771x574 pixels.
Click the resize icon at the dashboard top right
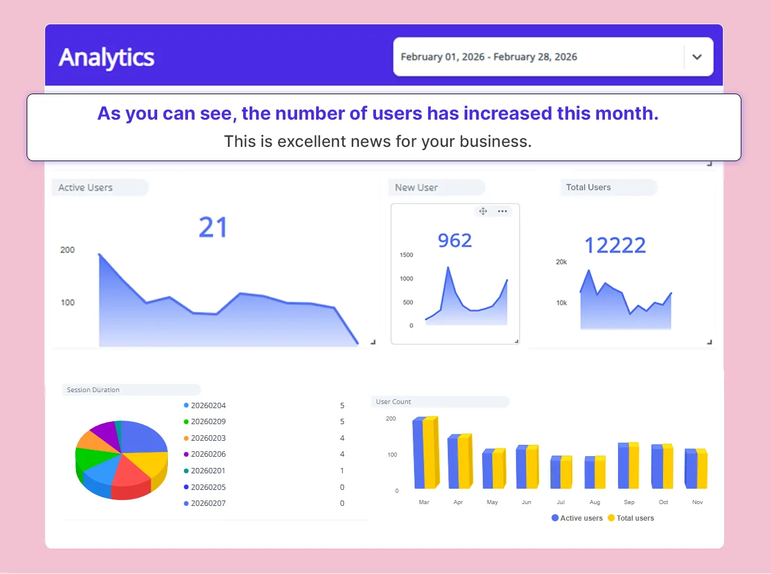click(x=709, y=164)
